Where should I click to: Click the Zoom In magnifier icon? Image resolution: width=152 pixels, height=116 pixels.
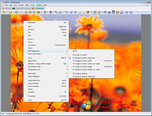click(x=56, y=12)
